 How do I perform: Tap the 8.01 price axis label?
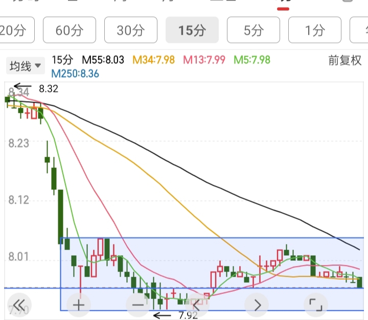(19, 257)
